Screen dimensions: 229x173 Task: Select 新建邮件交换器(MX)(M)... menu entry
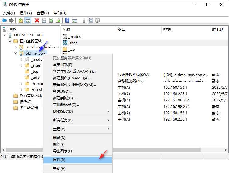(77, 85)
